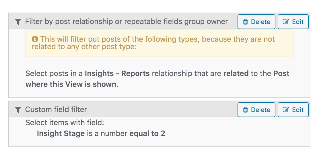The width and height of the screenshot is (315, 152).
Task: Click the funnel icon beside post relationship filter
Action: point(18,22)
